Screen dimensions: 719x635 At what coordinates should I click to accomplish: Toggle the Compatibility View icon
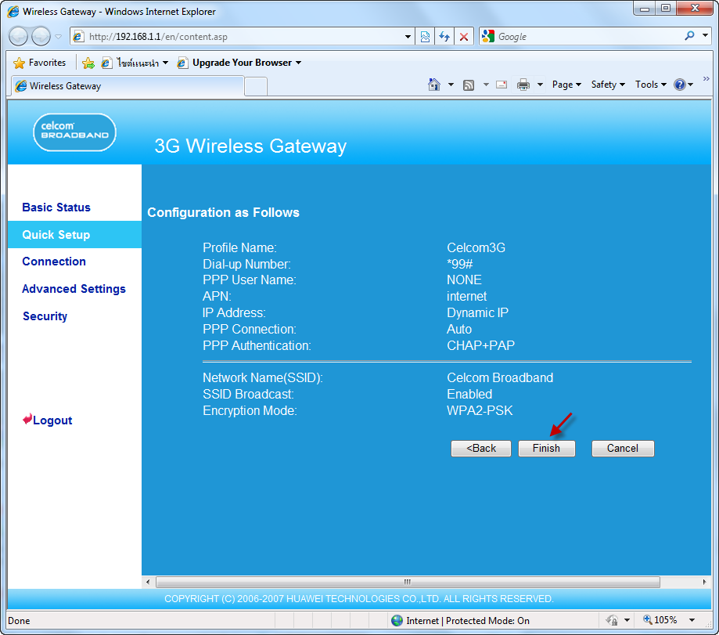(x=425, y=37)
